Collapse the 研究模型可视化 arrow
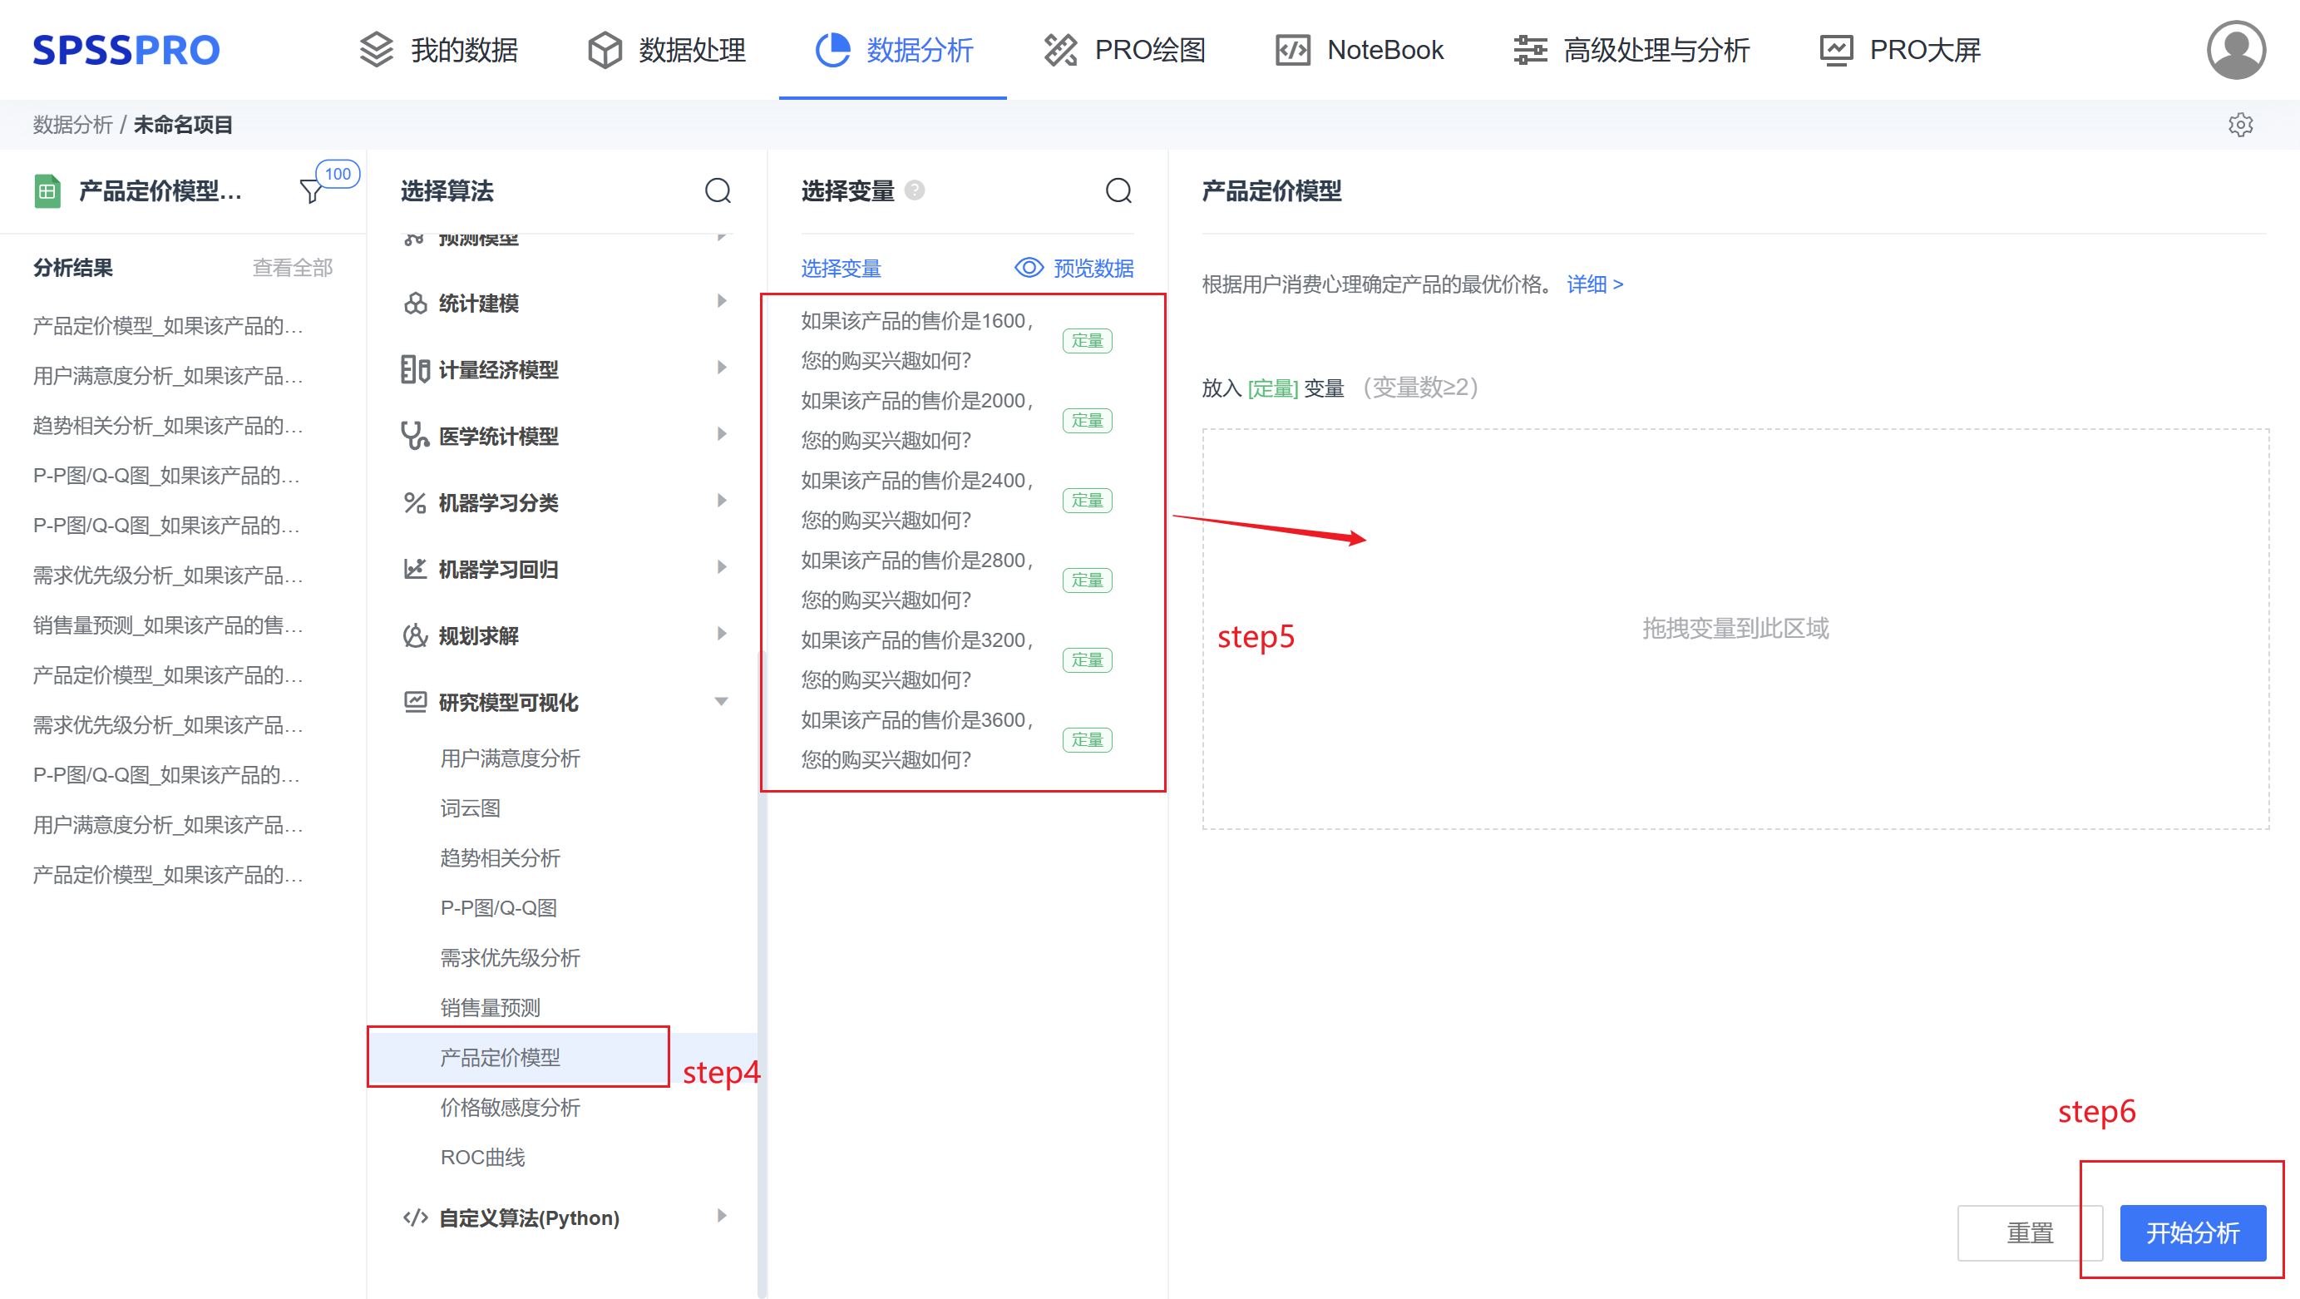 [x=722, y=702]
